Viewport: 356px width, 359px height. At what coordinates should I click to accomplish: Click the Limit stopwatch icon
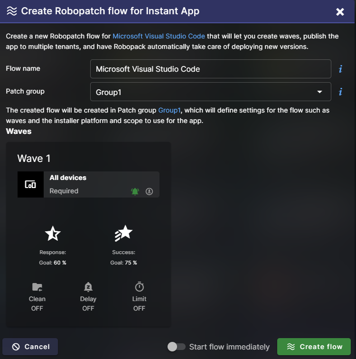click(x=140, y=287)
